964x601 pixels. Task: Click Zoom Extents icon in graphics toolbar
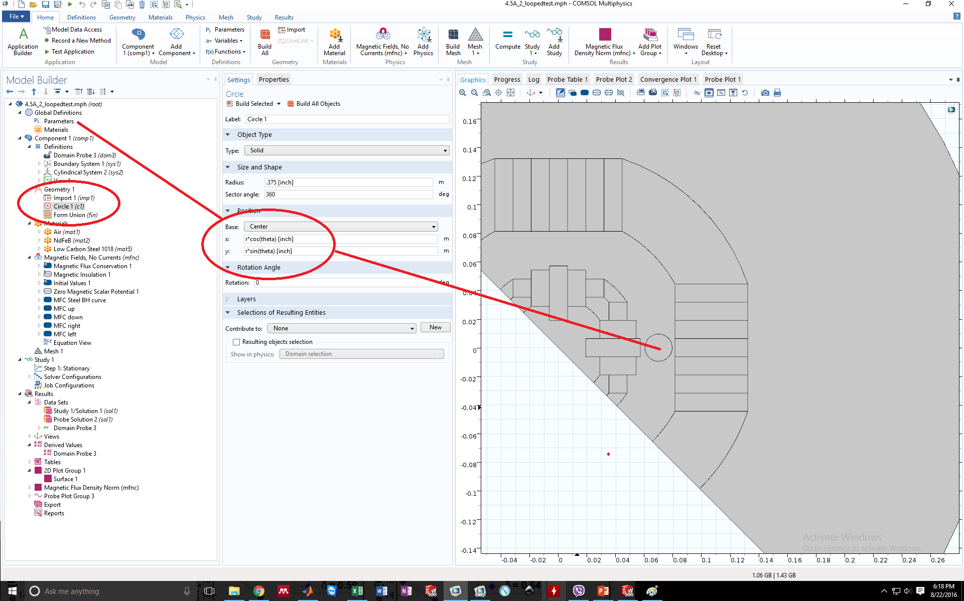(510, 93)
